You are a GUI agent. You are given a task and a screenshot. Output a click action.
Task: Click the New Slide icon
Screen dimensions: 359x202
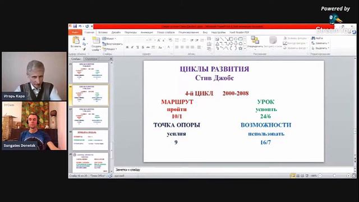(x=96, y=40)
